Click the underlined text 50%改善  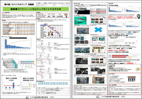click(59, 16)
